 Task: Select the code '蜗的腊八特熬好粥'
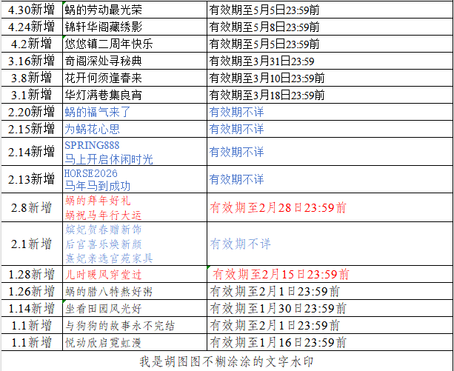[x=109, y=292]
